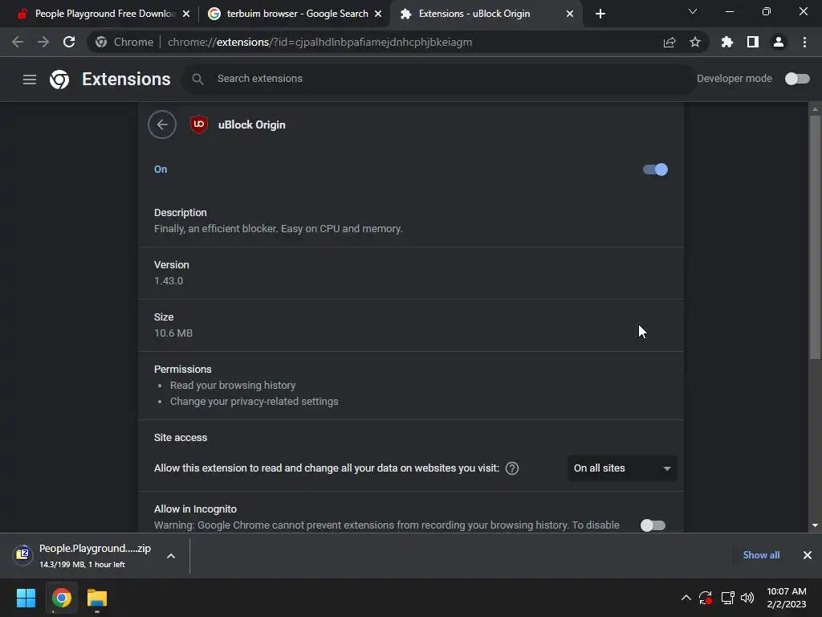This screenshot has width=822, height=617.
Task: Click the Chrome logo beside Extensions title
Action: (59, 80)
